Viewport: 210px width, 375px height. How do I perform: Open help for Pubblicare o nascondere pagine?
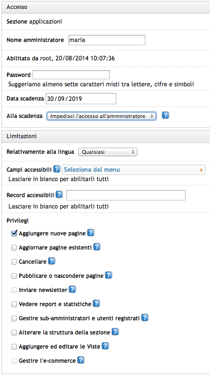click(109, 275)
